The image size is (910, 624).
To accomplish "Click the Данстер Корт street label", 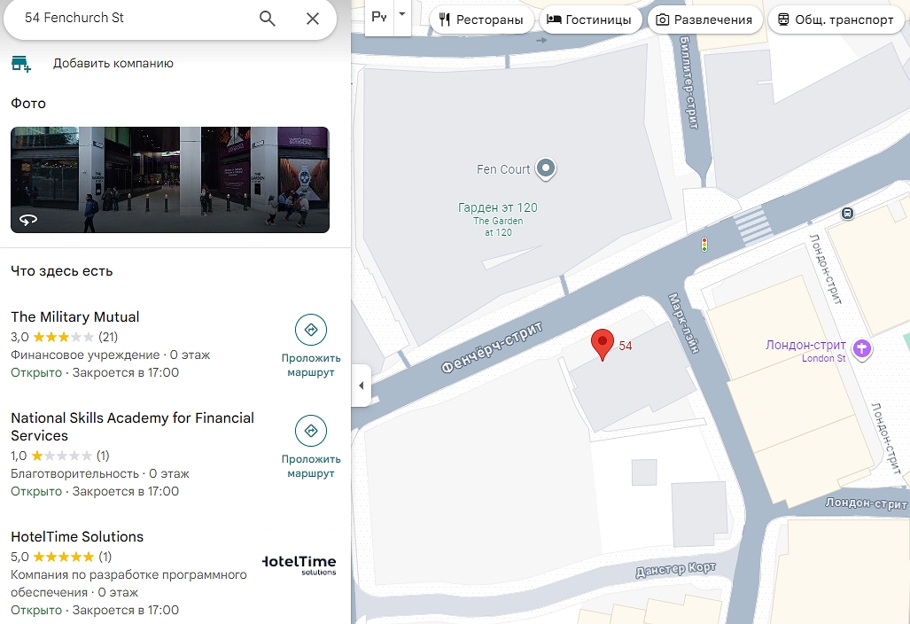I will point(676,569).
